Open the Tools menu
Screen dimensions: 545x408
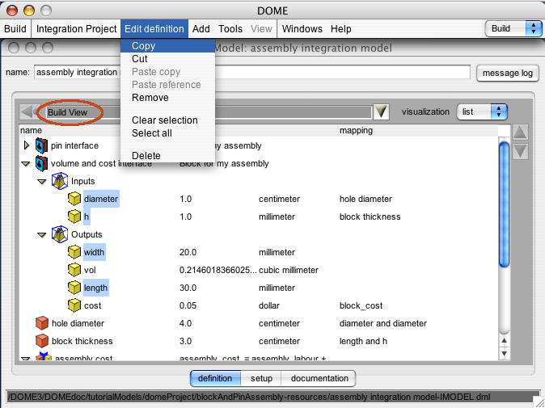(230, 29)
